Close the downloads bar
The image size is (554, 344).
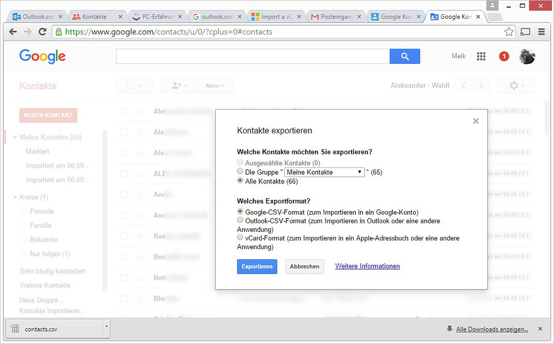(540, 329)
